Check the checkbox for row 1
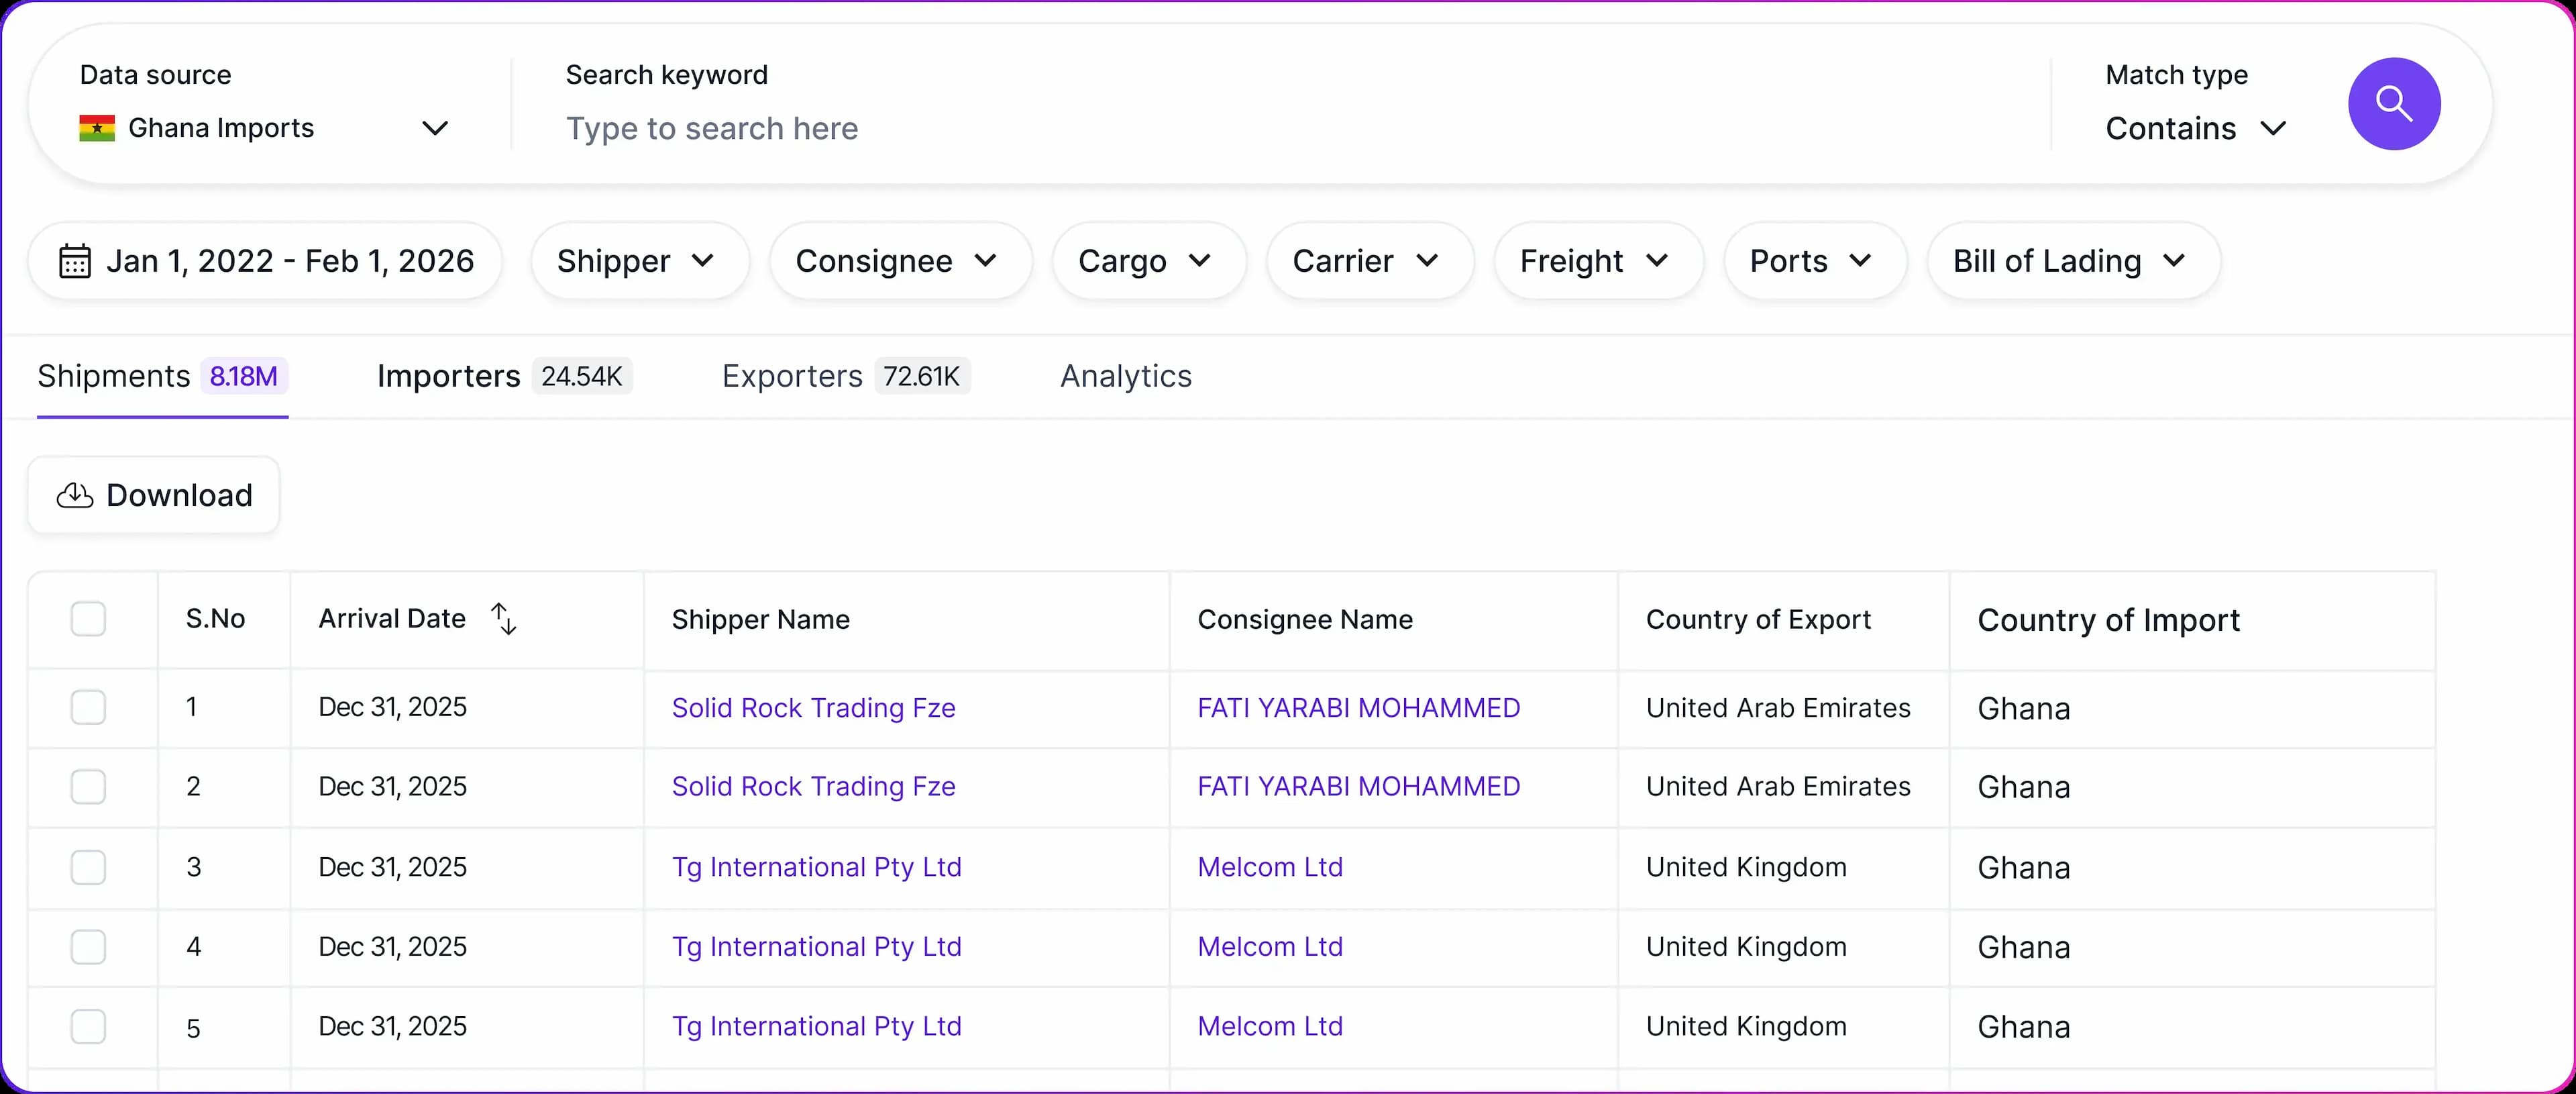This screenshot has width=2576, height=1094. pyautogui.click(x=88, y=707)
